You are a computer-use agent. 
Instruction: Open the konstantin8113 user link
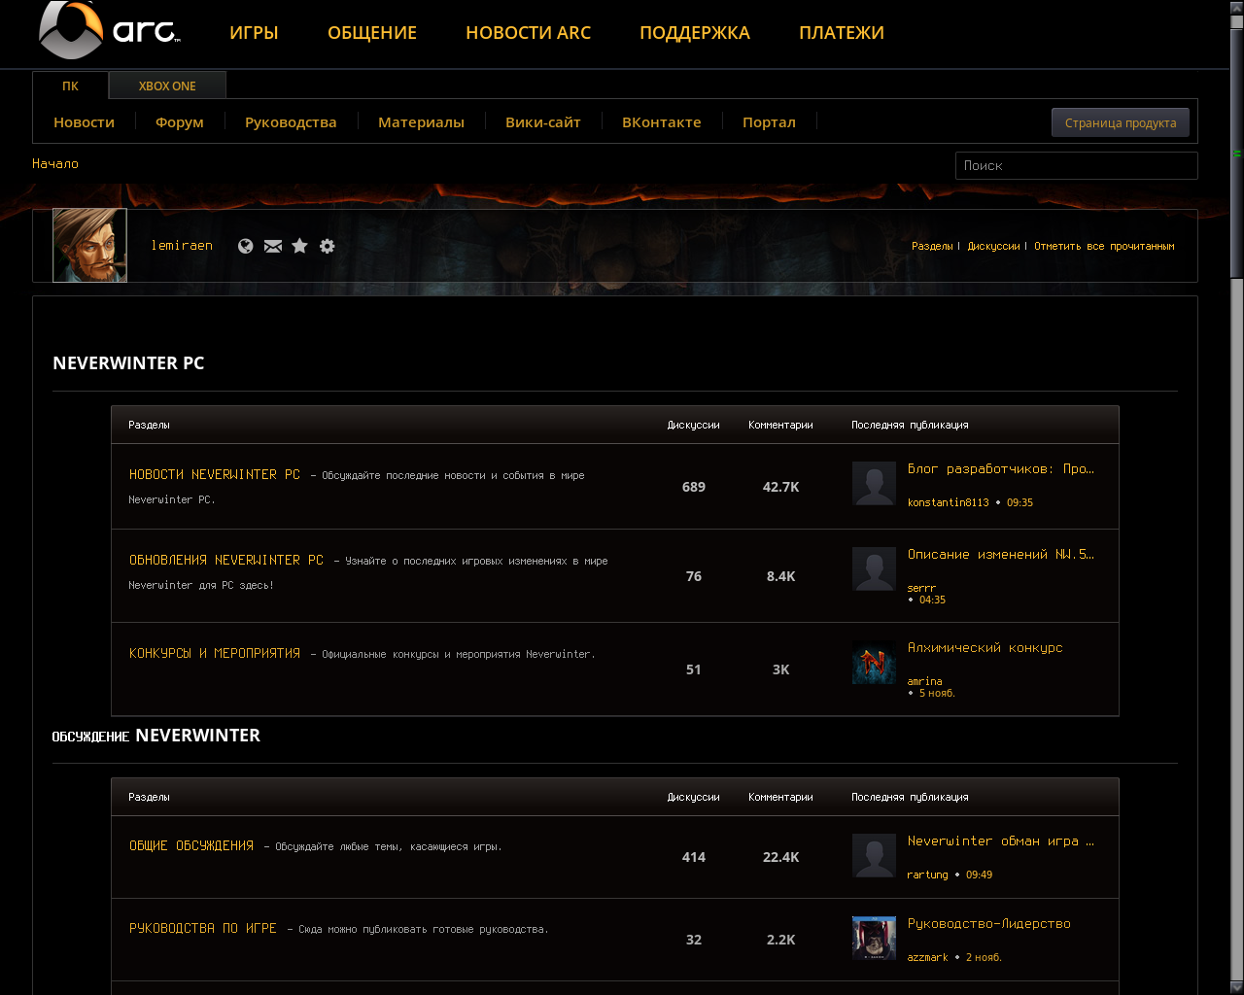tap(949, 503)
